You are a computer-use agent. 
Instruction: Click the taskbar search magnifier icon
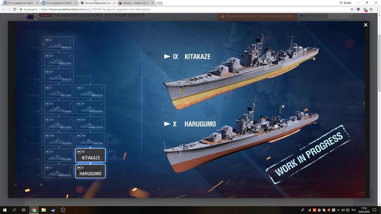pos(14,210)
